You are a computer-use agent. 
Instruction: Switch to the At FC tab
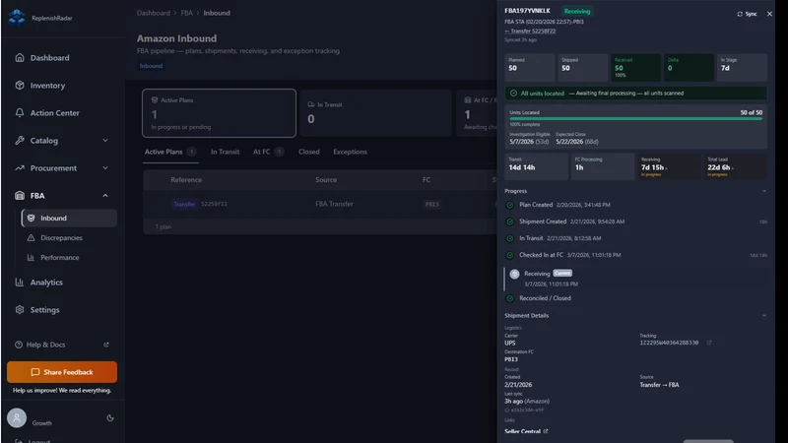[x=268, y=152]
